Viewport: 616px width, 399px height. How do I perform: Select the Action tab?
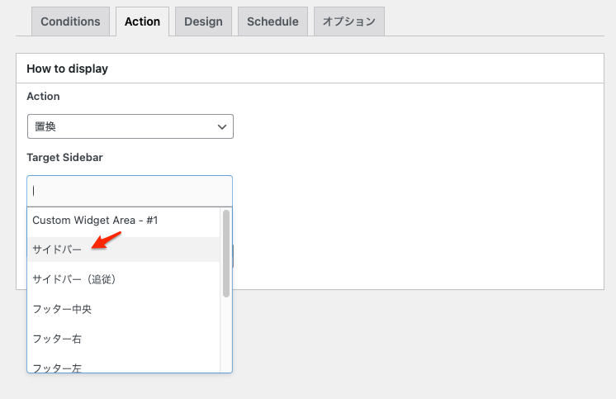point(142,21)
